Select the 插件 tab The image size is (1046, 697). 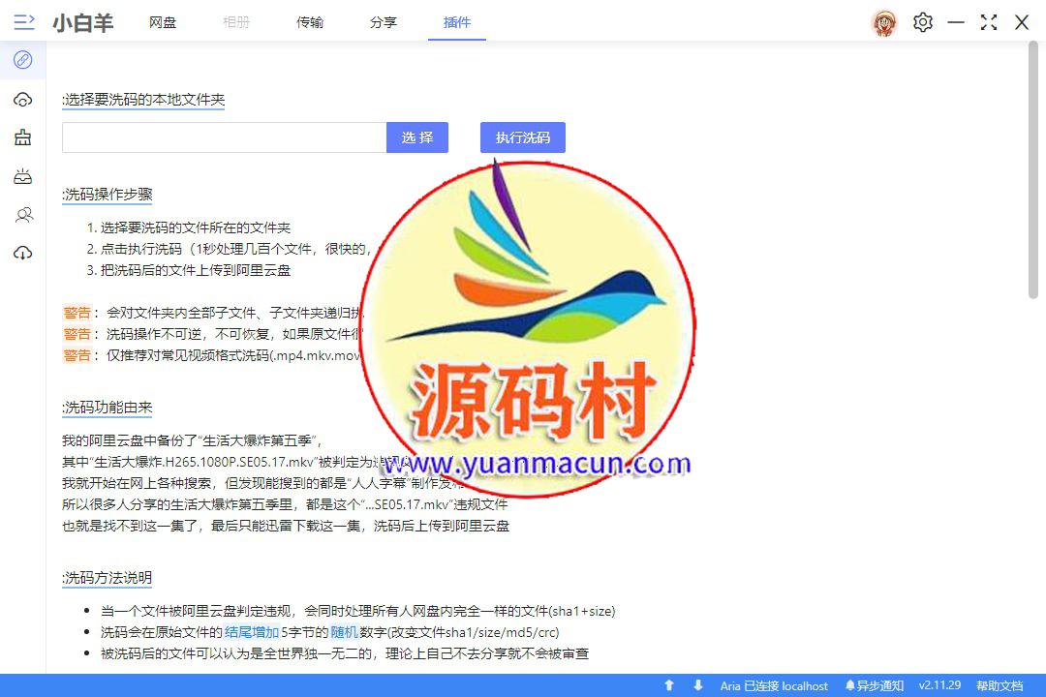[x=457, y=22]
